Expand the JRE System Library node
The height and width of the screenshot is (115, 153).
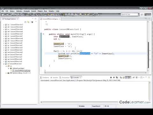click(x=6, y=73)
